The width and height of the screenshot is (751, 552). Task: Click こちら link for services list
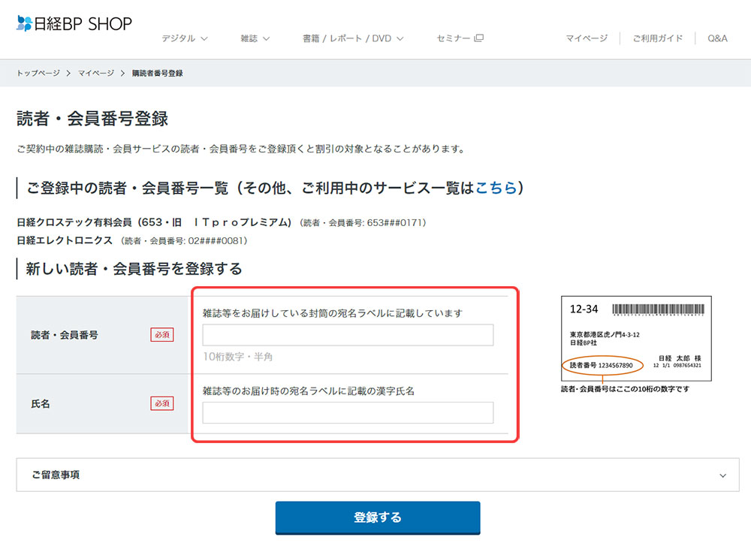coord(496,187)
